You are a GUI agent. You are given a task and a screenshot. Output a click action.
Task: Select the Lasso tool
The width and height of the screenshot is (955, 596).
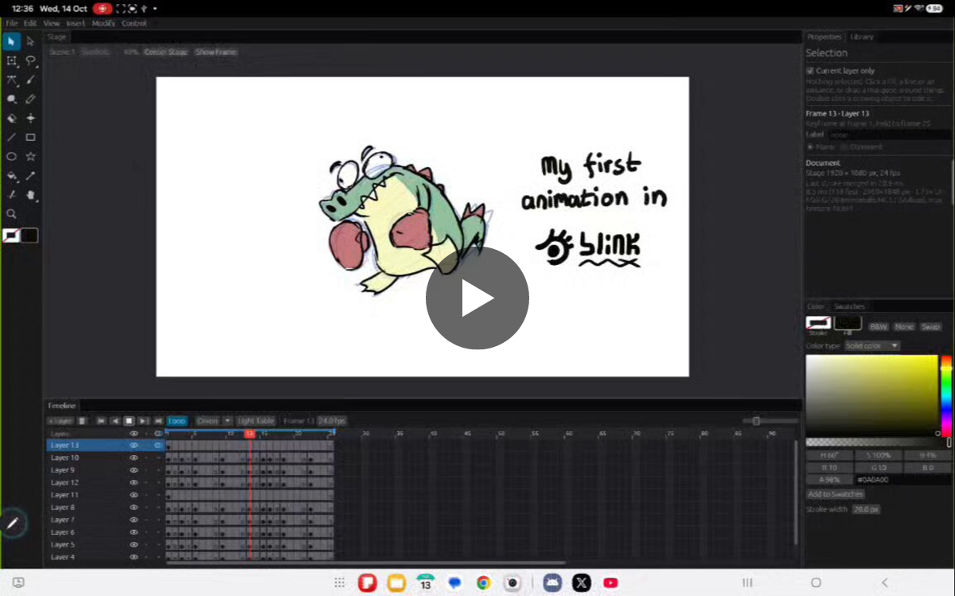[x=30, y=60]
